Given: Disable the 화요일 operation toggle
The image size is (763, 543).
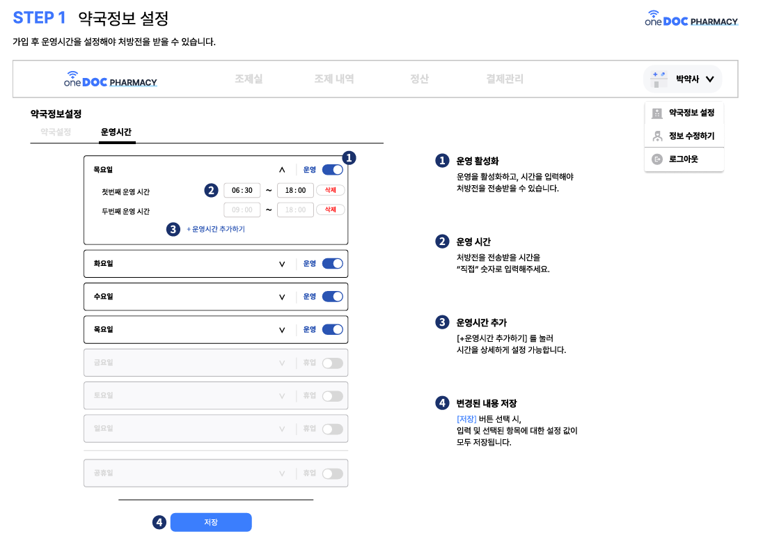Looking at the screenshot, I should [333, 264].
